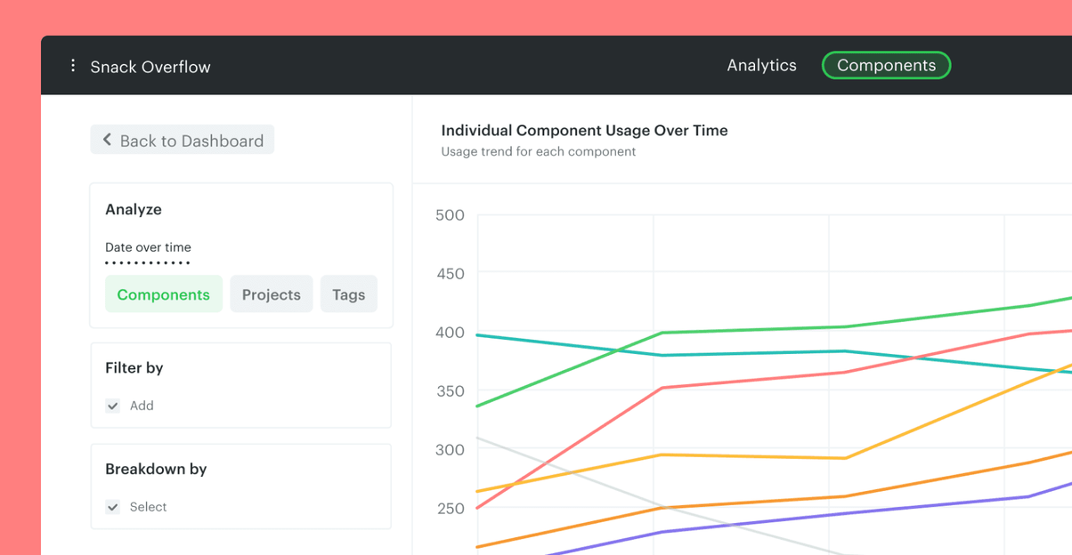Click the Snack Overflow app title
1072x555 pixels.
(150, 66)
